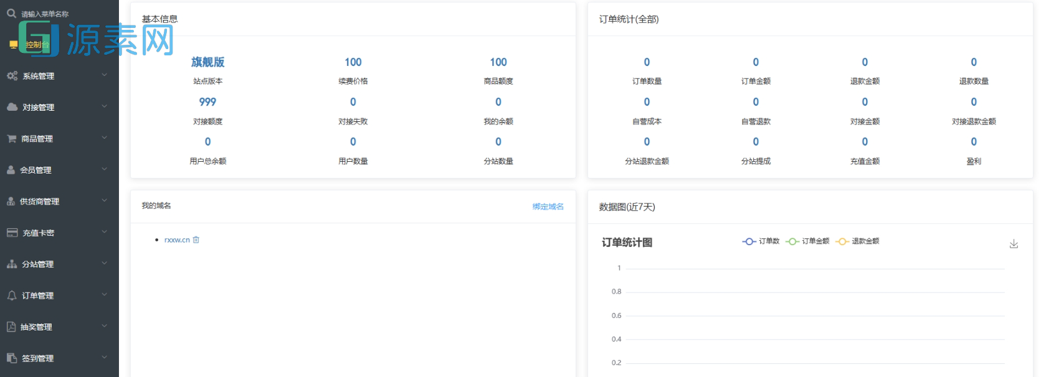The height and width of the screenshot is (377, 1041).
Task: Click the 充值卡密 card icon
Action: coord(12,233)
